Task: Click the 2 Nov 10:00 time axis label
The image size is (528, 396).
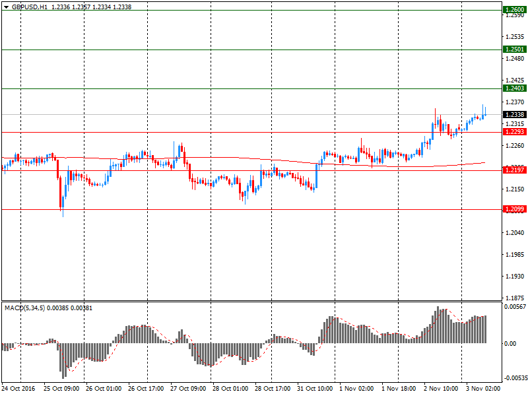Action: click(x=441, y=389)
